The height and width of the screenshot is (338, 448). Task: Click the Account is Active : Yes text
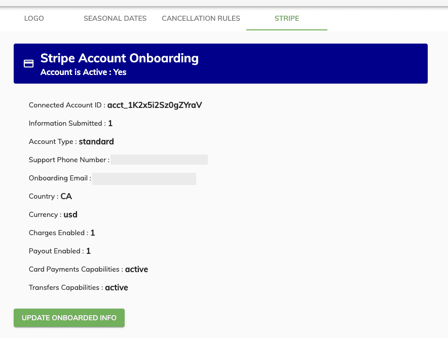(84, 72)
